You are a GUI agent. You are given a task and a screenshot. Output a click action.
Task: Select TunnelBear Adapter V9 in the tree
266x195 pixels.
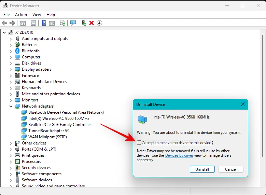(48, 131)
